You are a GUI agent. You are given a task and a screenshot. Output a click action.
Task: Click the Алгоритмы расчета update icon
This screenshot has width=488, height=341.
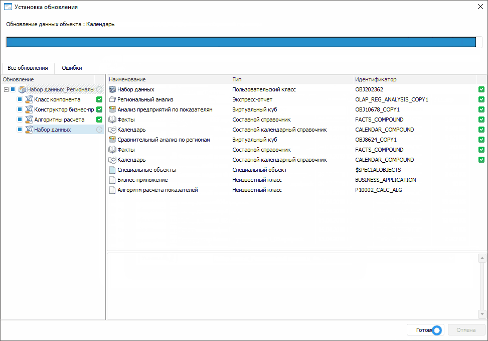click(29, 120)
